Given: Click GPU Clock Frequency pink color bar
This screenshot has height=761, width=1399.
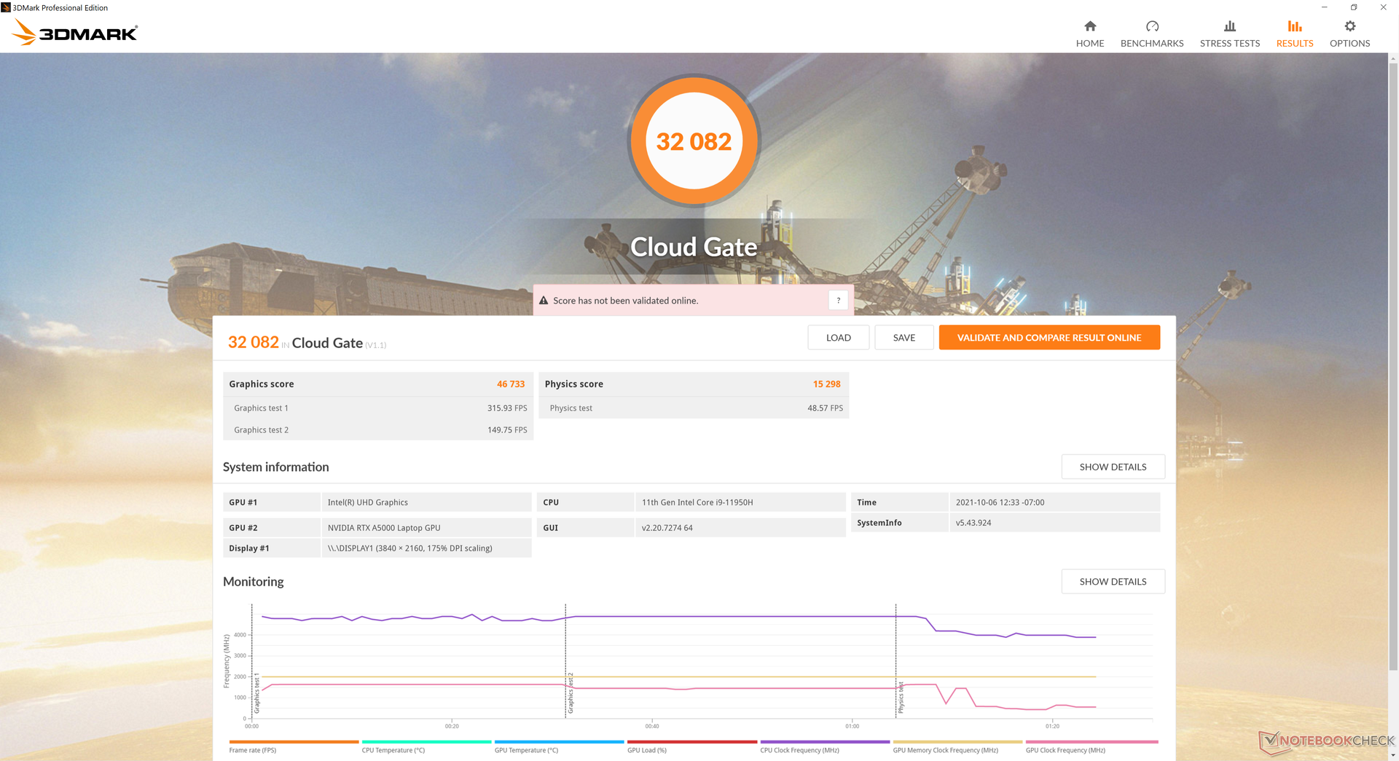Looking at the screenshot, I should (1092, 742).
